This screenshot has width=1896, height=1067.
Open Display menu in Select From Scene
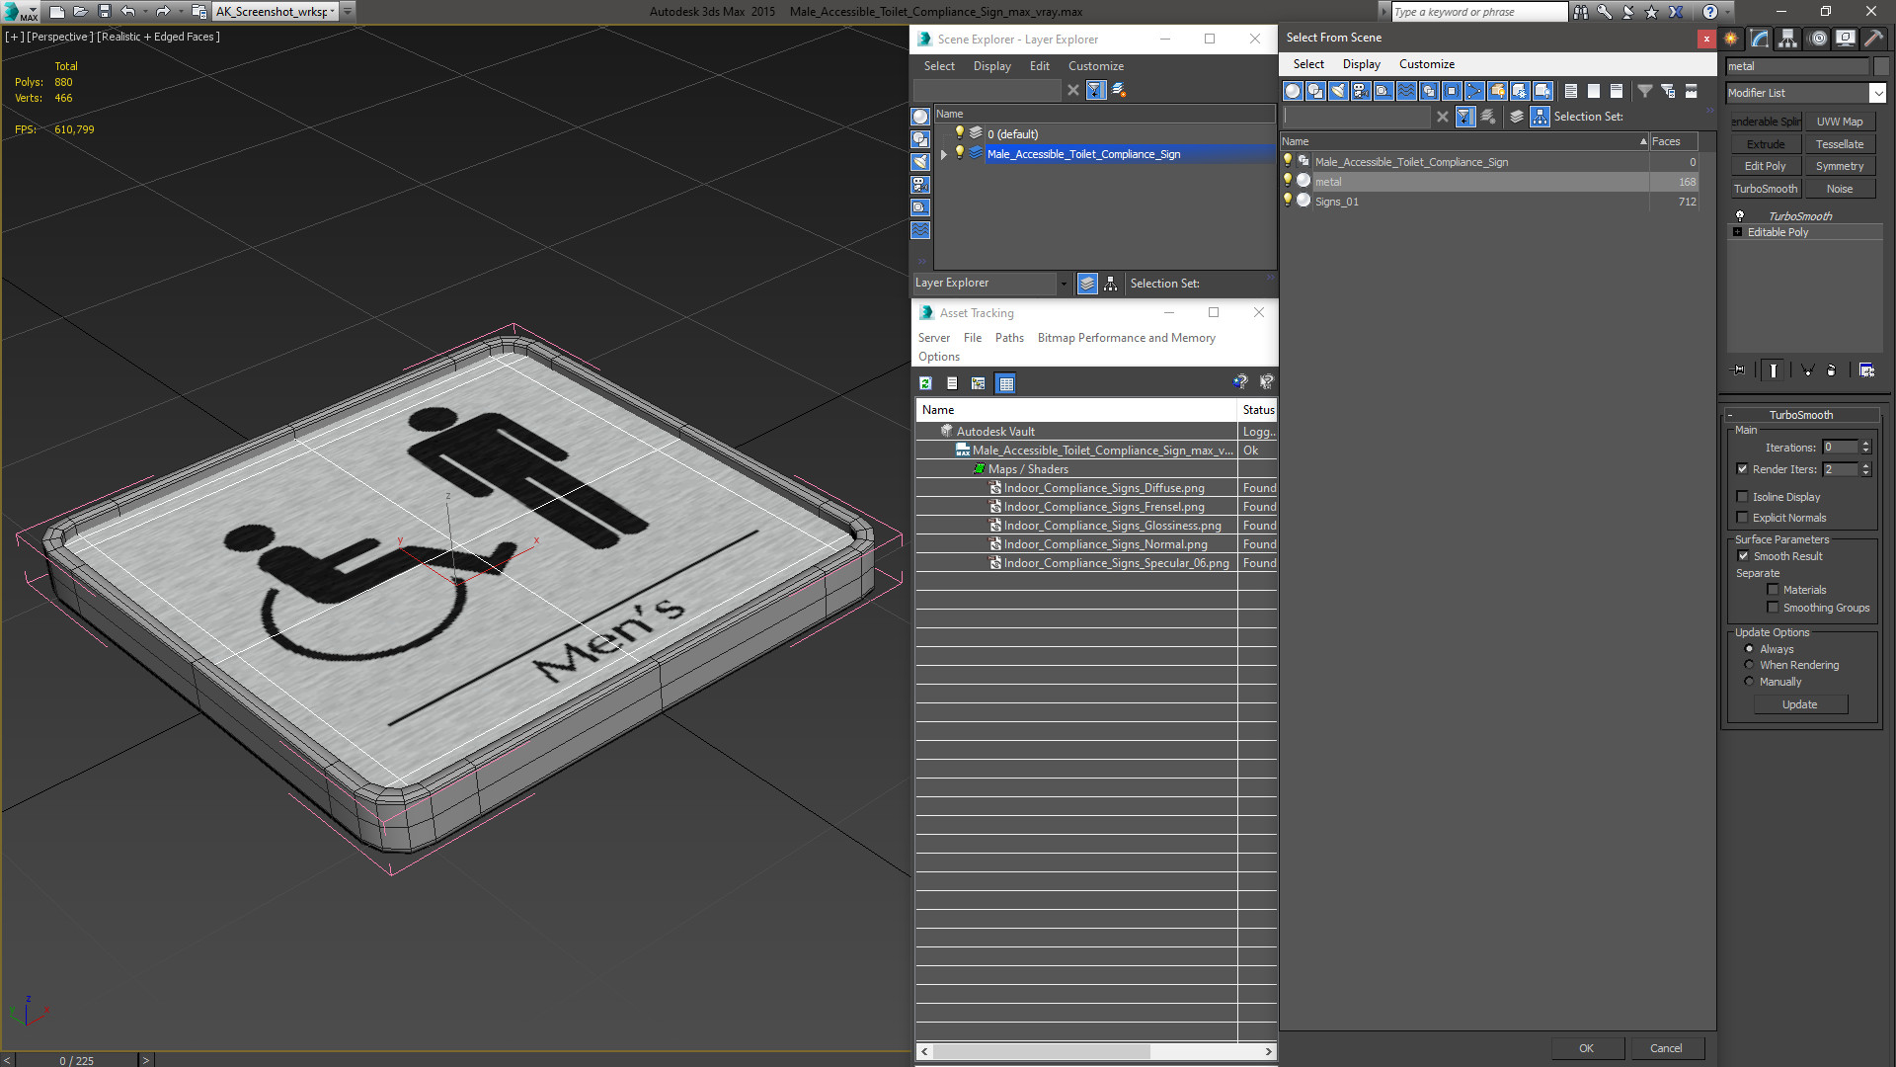(x=1361, y=64)
